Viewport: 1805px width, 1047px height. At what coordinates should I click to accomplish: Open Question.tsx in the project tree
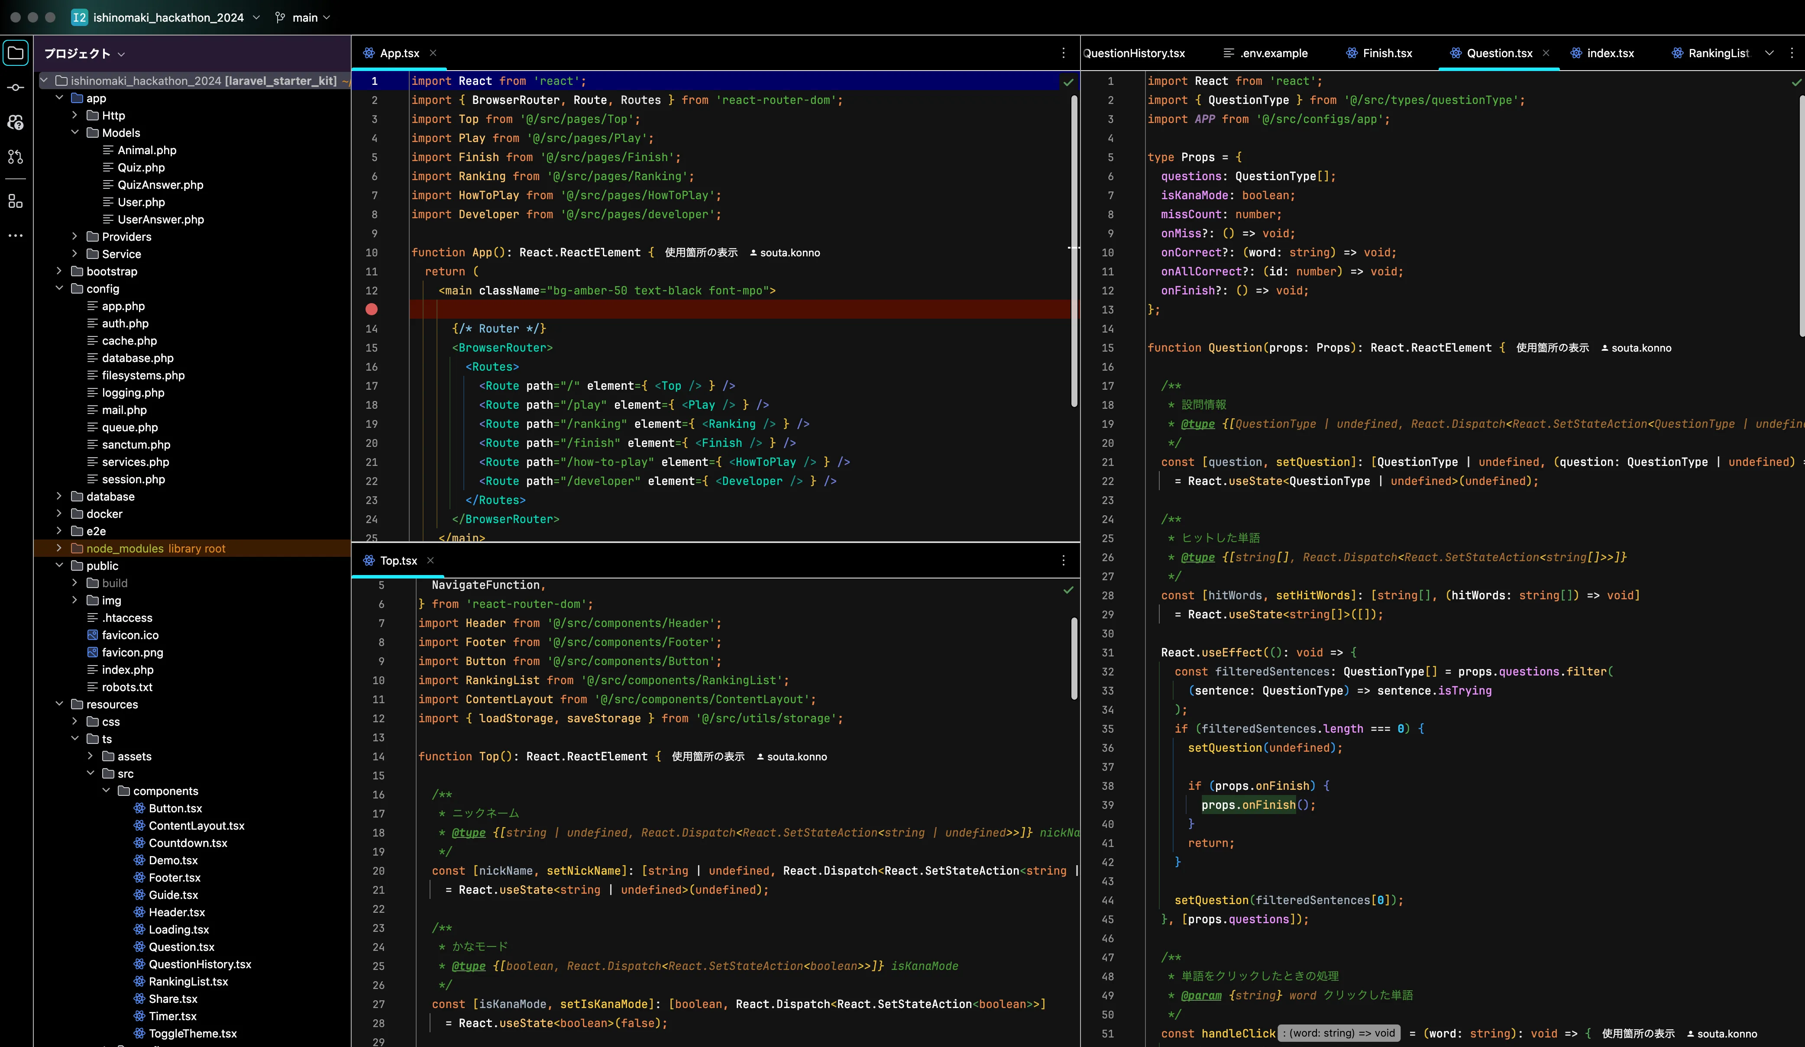(x=181, y=947)
